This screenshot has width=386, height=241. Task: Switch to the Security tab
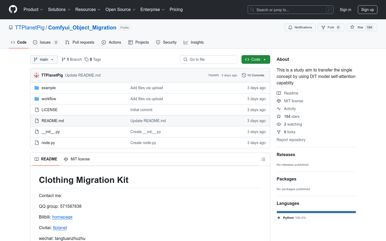click(166, 42)
